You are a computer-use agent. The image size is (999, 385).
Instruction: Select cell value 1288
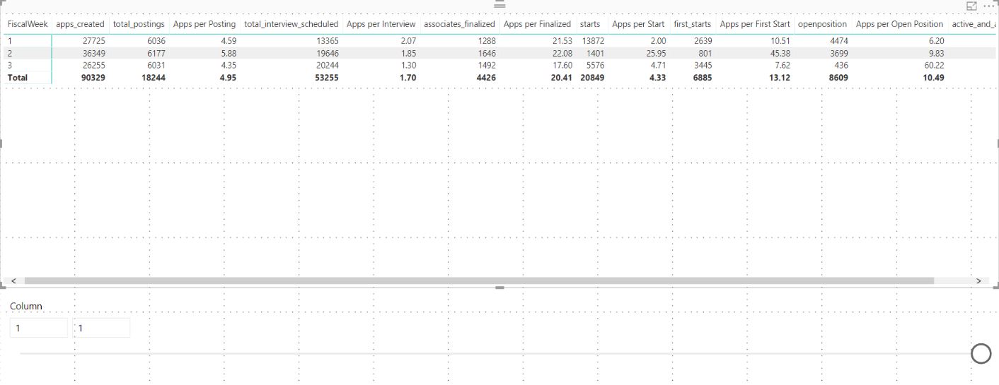point(486,41)
